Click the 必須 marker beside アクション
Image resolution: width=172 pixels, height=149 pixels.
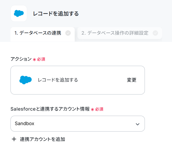point(41,59)
